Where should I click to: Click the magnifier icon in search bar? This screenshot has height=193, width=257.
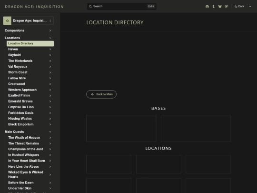point(90,6)
